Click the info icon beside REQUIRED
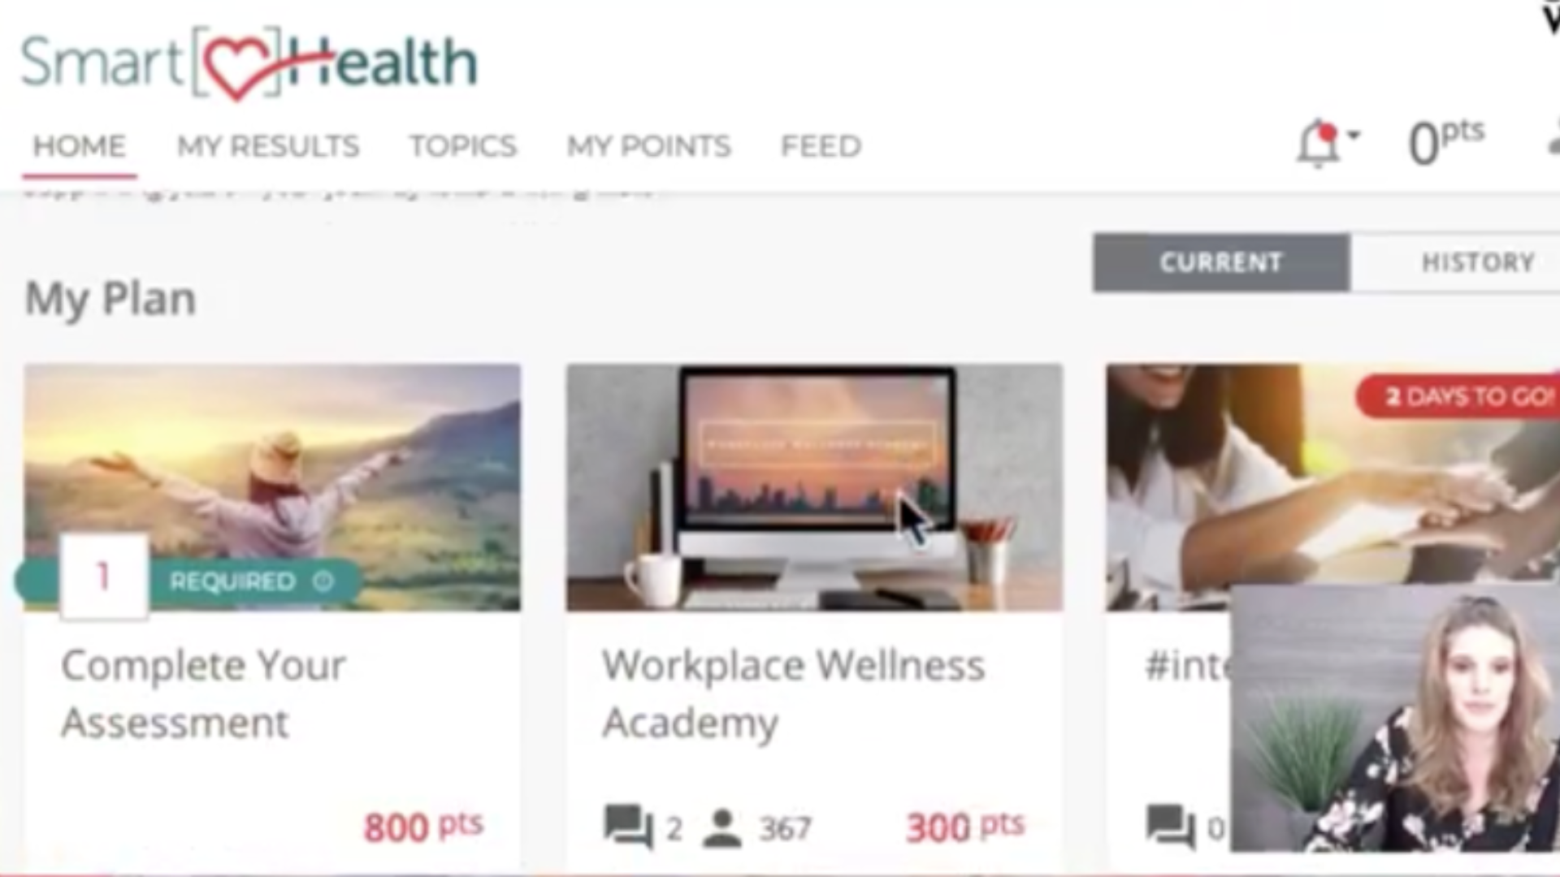 tap(323, 581)
